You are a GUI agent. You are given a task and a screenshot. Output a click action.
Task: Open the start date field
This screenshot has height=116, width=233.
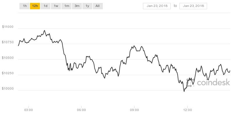point(157,6)
